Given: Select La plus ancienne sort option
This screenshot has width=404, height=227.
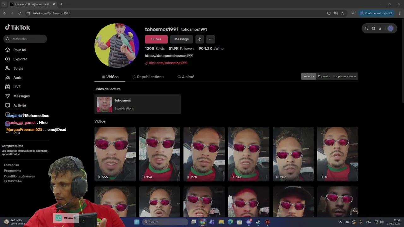Looking at the screenshot, I should [x=345, y=76].
